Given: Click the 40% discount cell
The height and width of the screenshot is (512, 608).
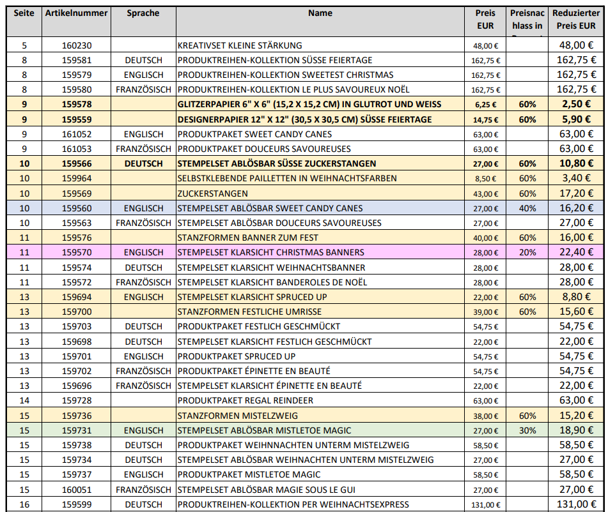Looking at the screenshot, I should pos(527,208).
